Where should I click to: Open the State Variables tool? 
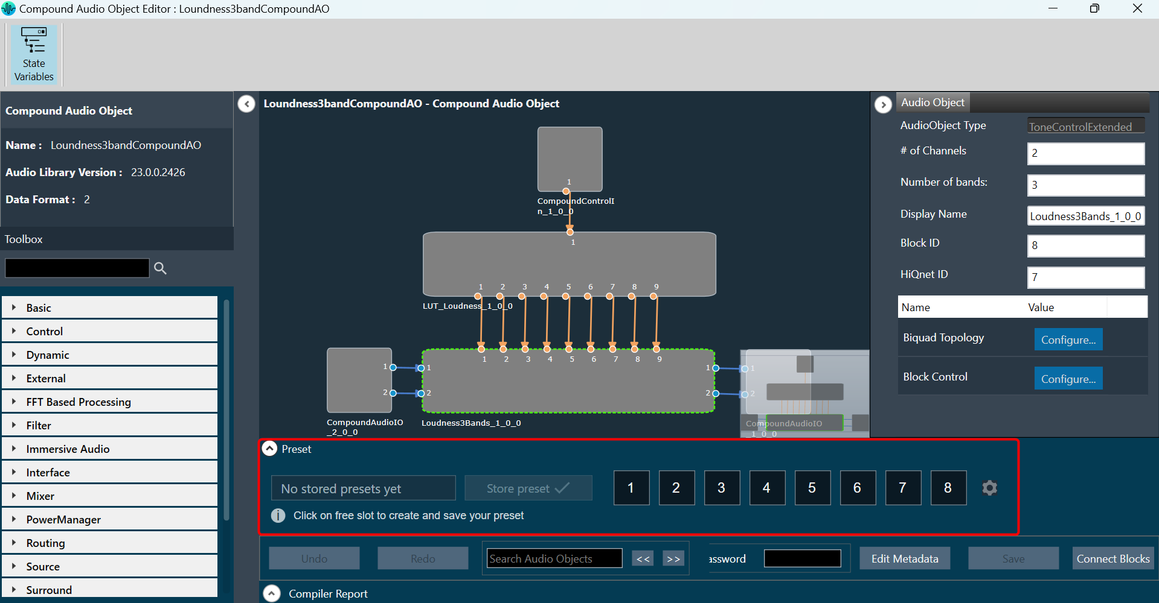[x=34, y=54]
